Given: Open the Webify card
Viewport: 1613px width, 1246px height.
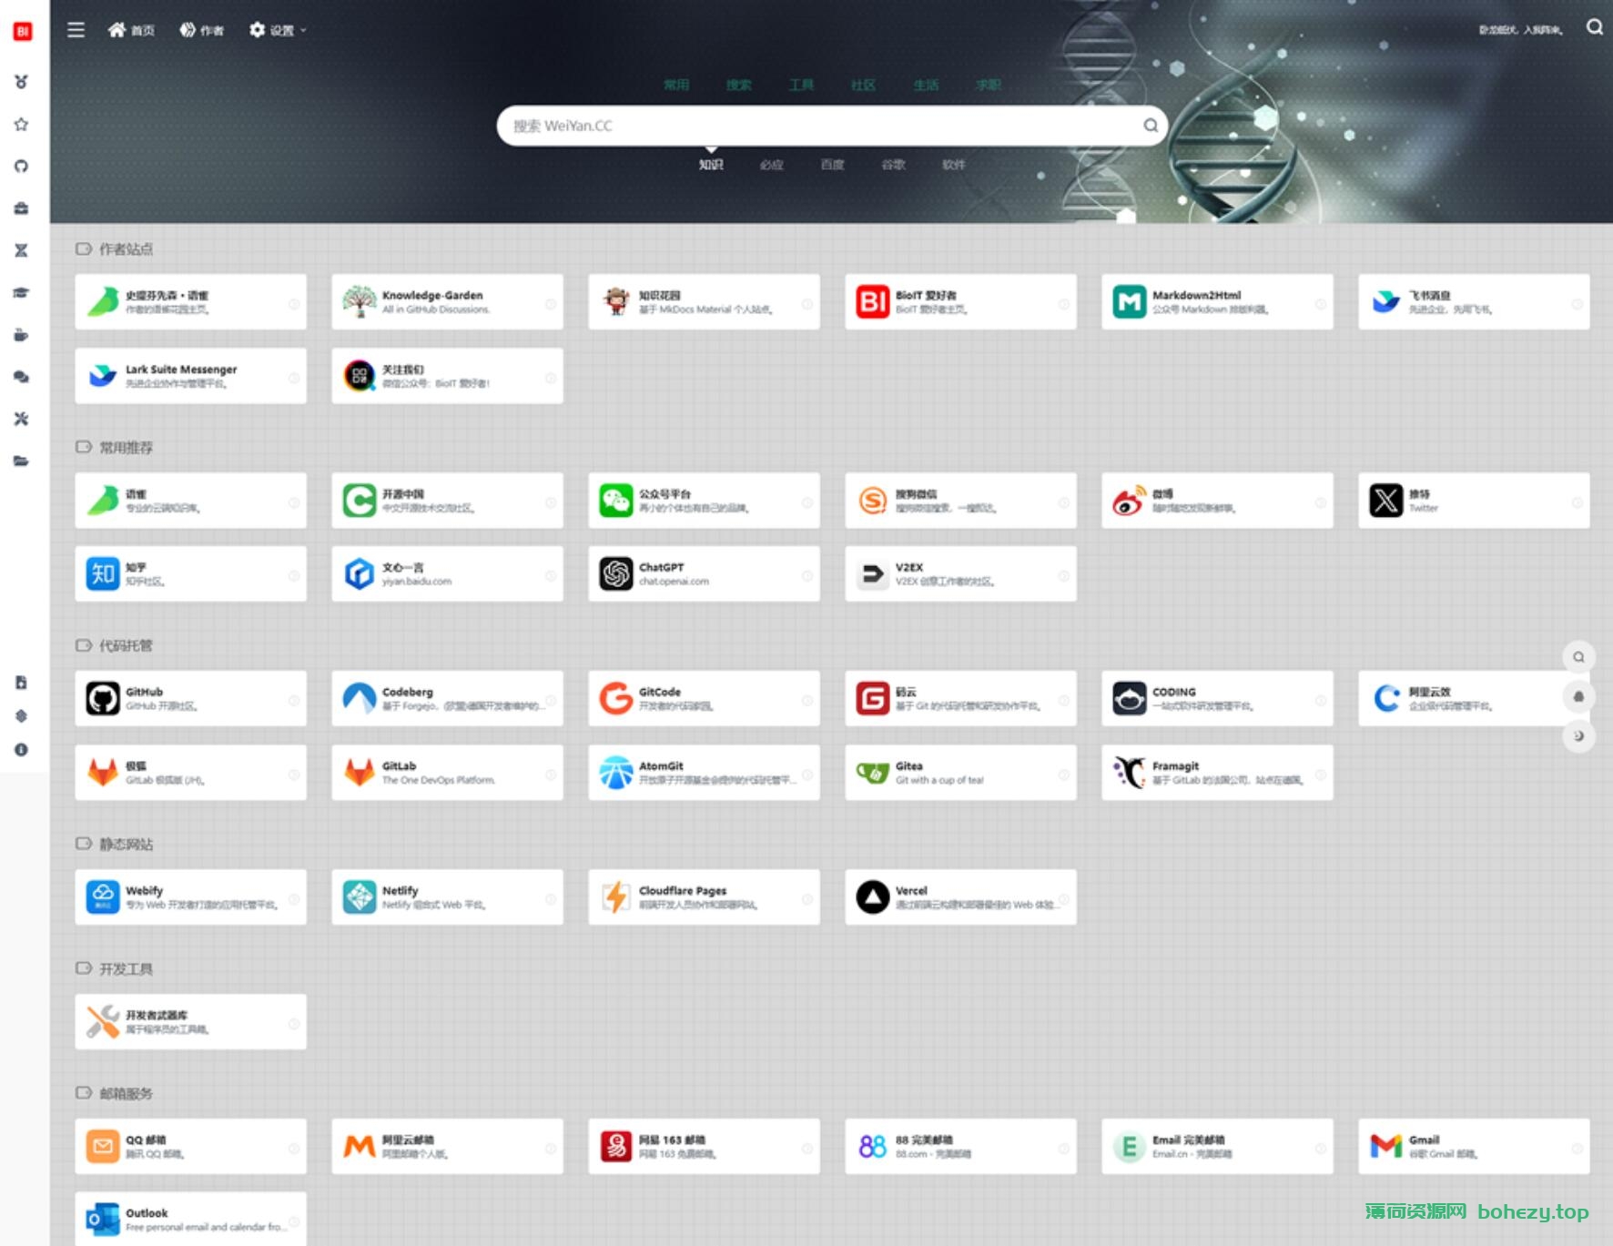Looking at the screenshot, I should click(190, 897).
